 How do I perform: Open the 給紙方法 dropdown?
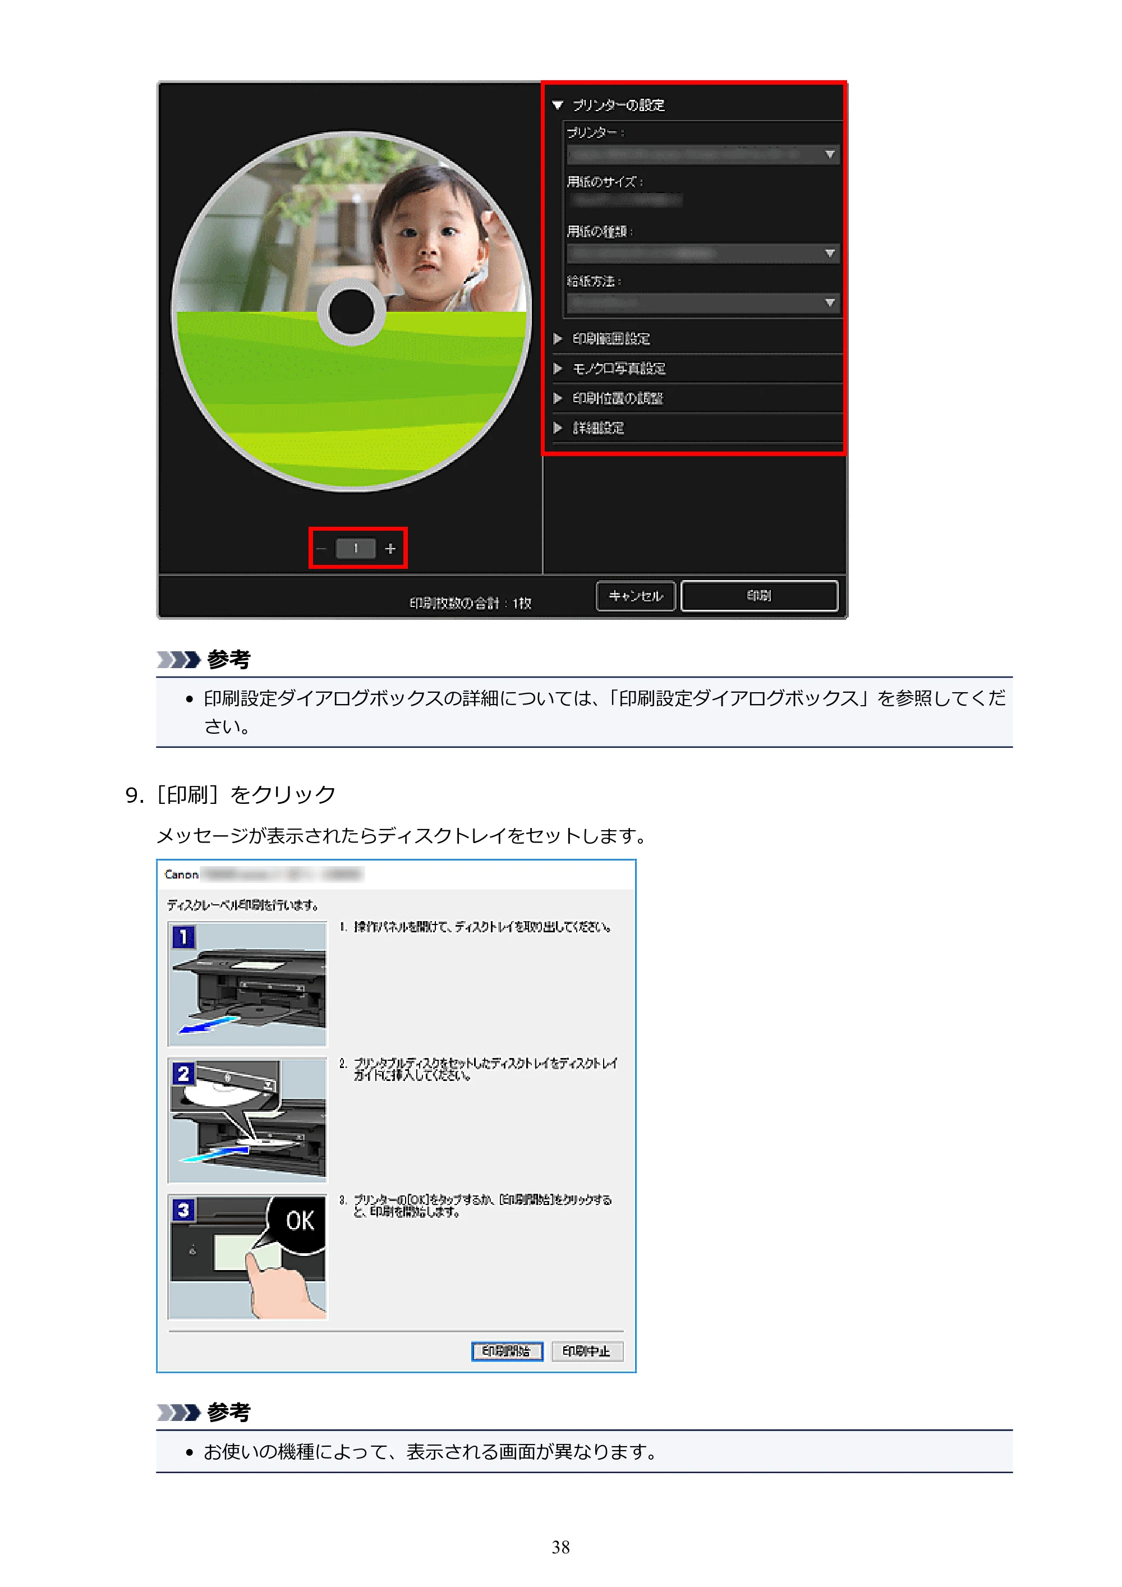[x=703, y=303]
